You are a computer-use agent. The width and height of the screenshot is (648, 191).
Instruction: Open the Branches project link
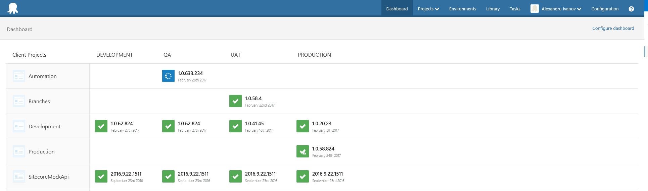(39, 102)
